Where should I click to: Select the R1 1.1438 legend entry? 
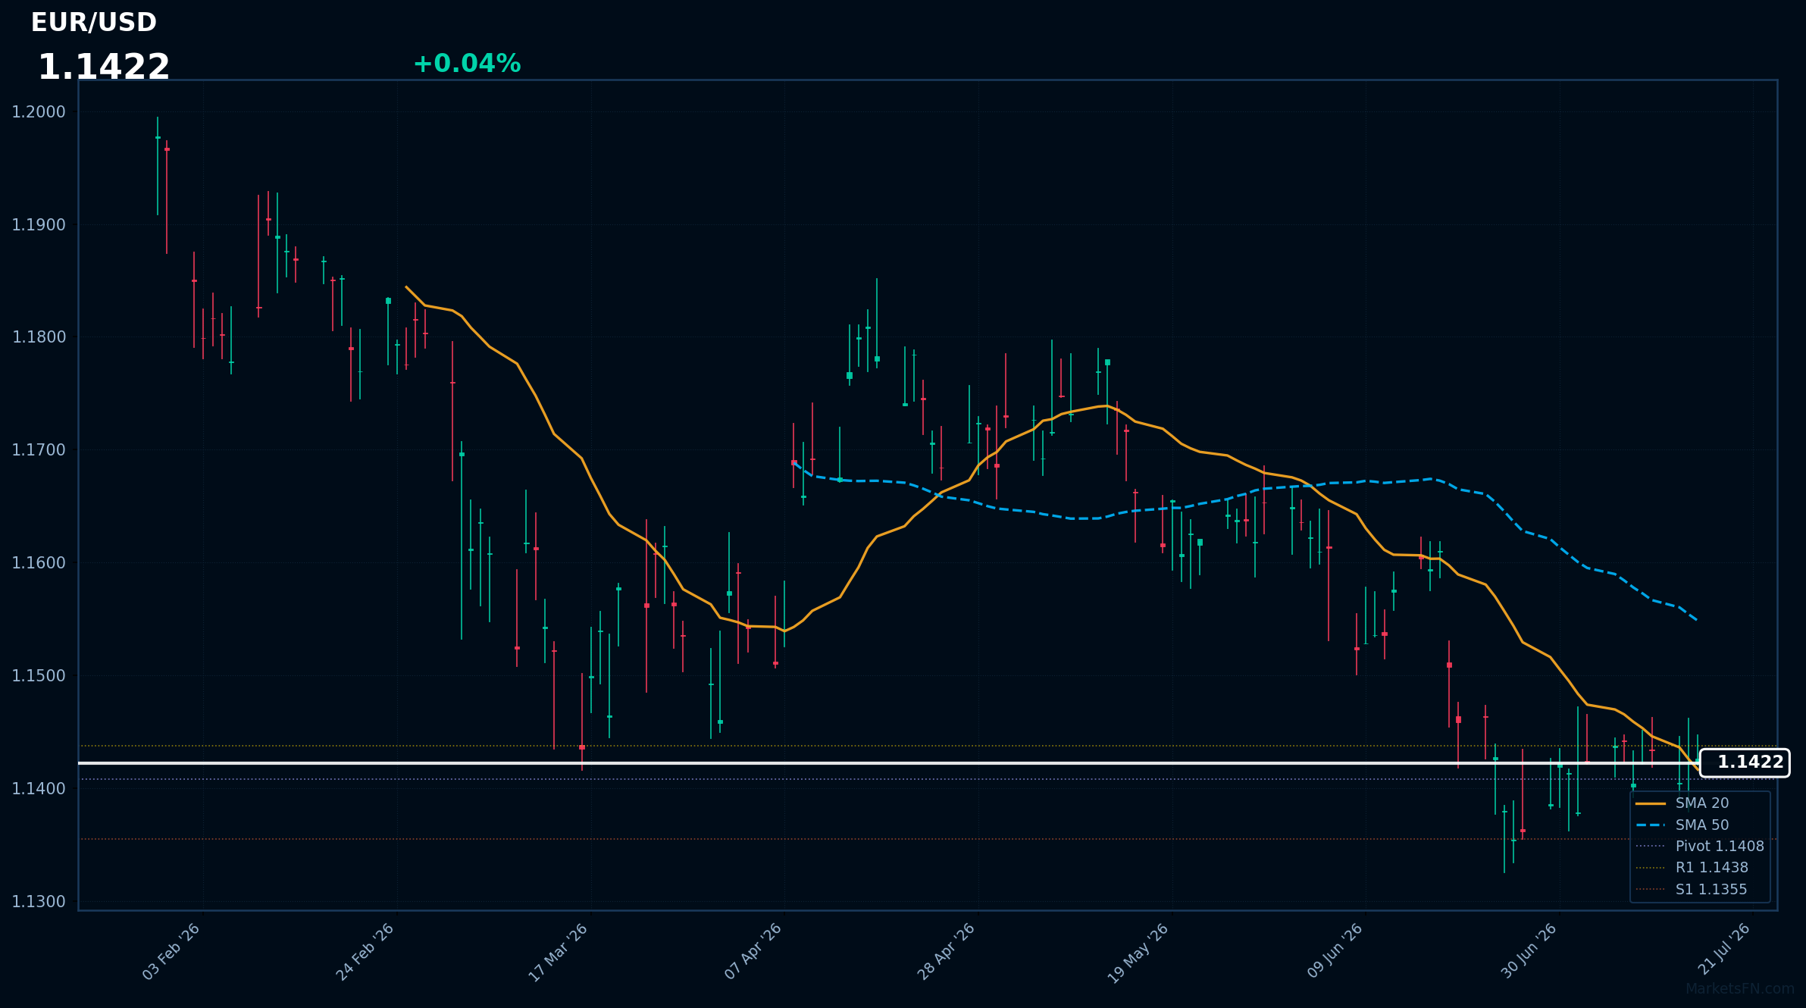pos(1692,868)
